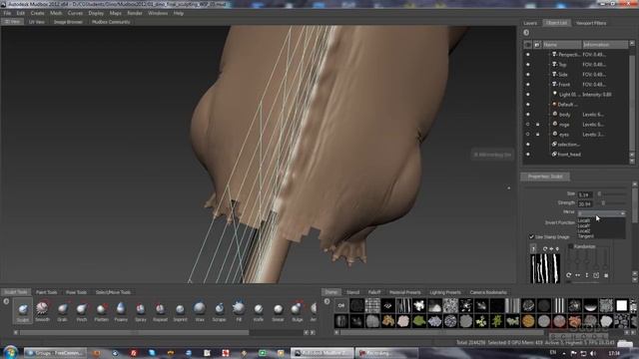Open the Viewport Filters tab
639x359 pixels.
point(591,23)
